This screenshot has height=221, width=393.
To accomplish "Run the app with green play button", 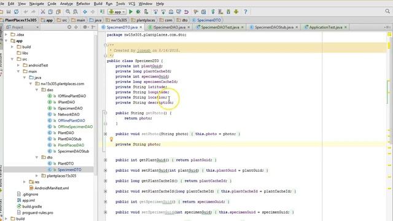I will (x=131, y=12).
